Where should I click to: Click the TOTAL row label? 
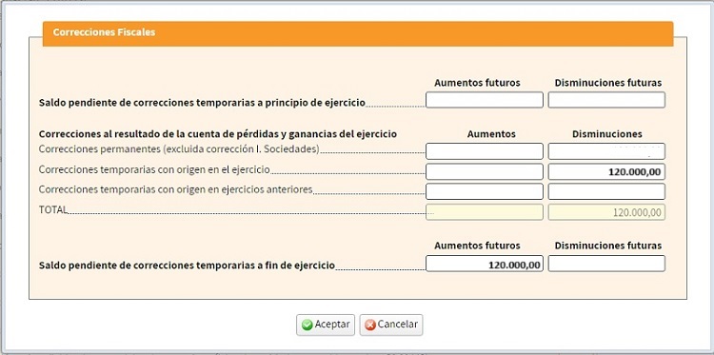tap(52, 209)
